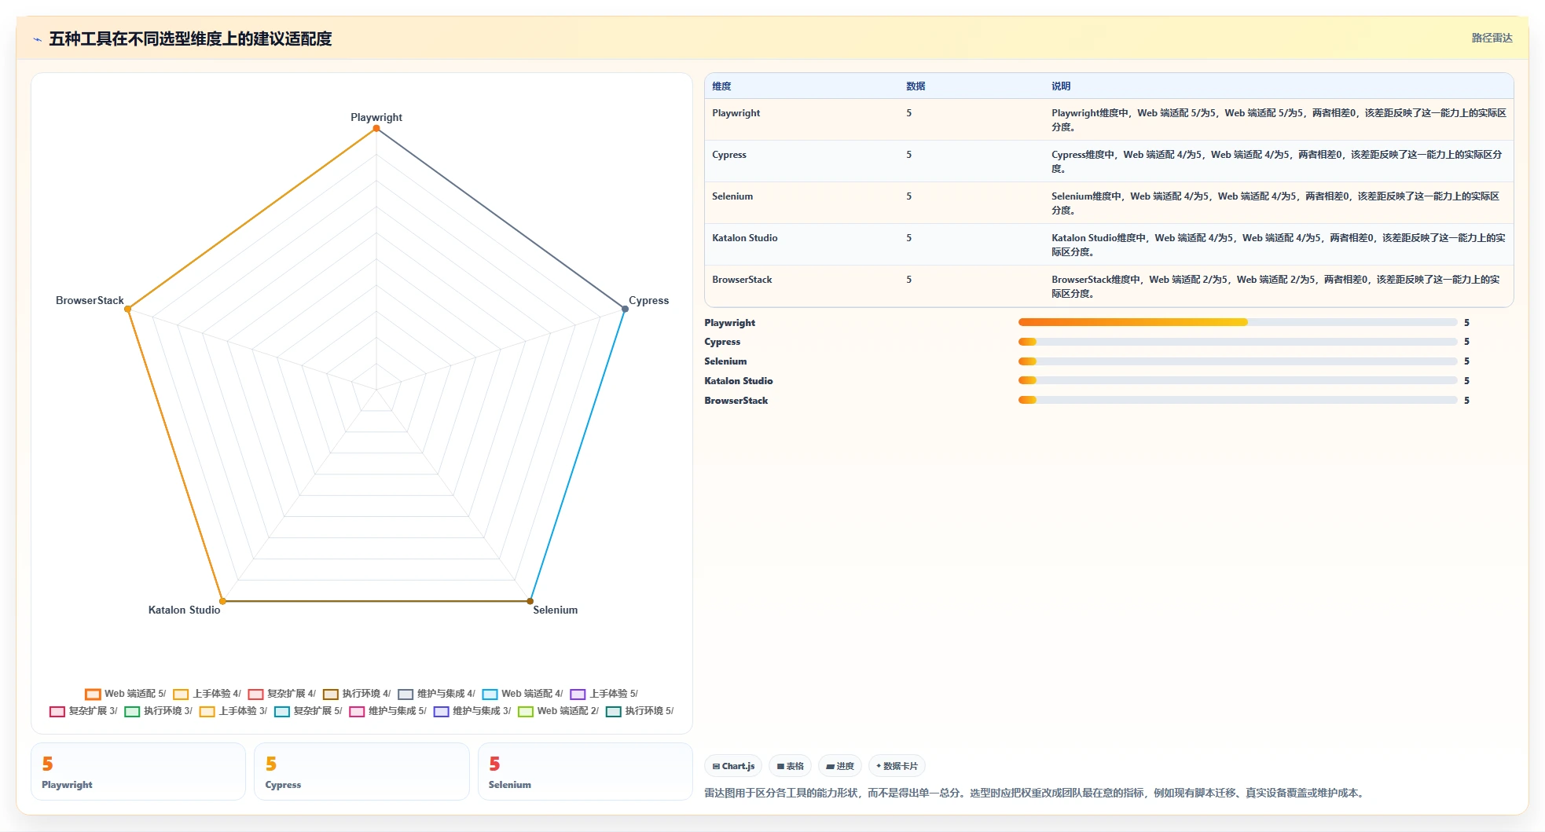Click the Katalon Studio point on radar
Screen dimensions: 1545x832
point(222,601)
